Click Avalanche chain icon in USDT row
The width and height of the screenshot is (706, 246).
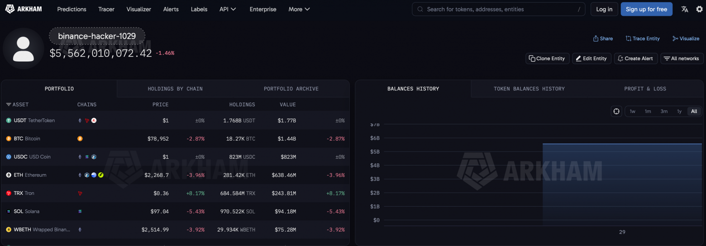pos(94,121)
